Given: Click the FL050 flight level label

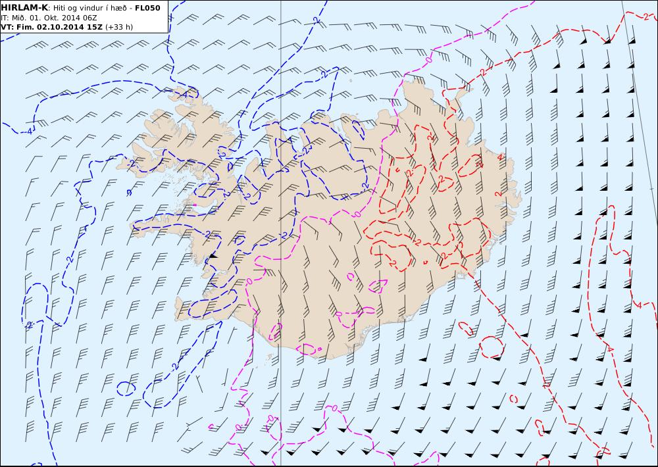Looking at the screenshot, I should click(147, 8).
